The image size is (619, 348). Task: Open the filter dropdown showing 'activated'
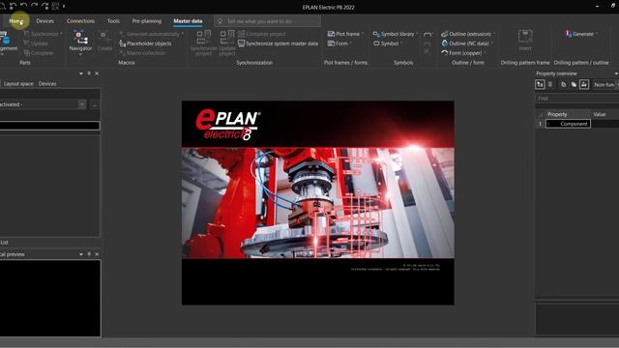pos(82,104)
